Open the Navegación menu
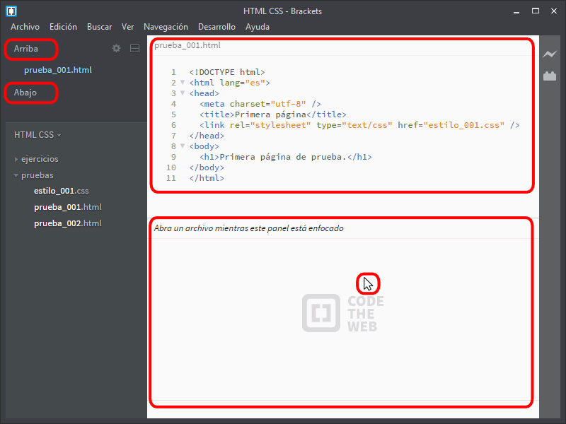Screen dimensions: 566x424 [166, 27]
